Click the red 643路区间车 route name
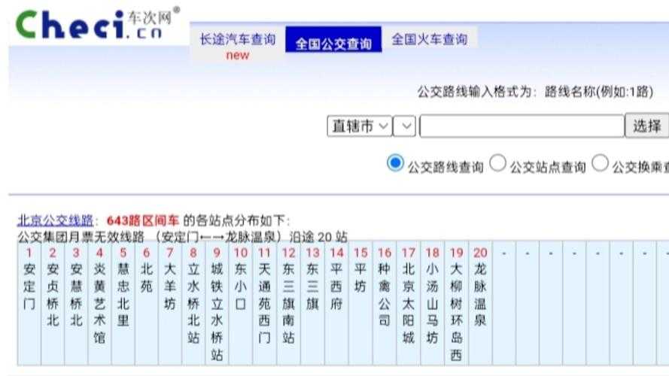Screen dimensions: 669x376 (142, 220)
